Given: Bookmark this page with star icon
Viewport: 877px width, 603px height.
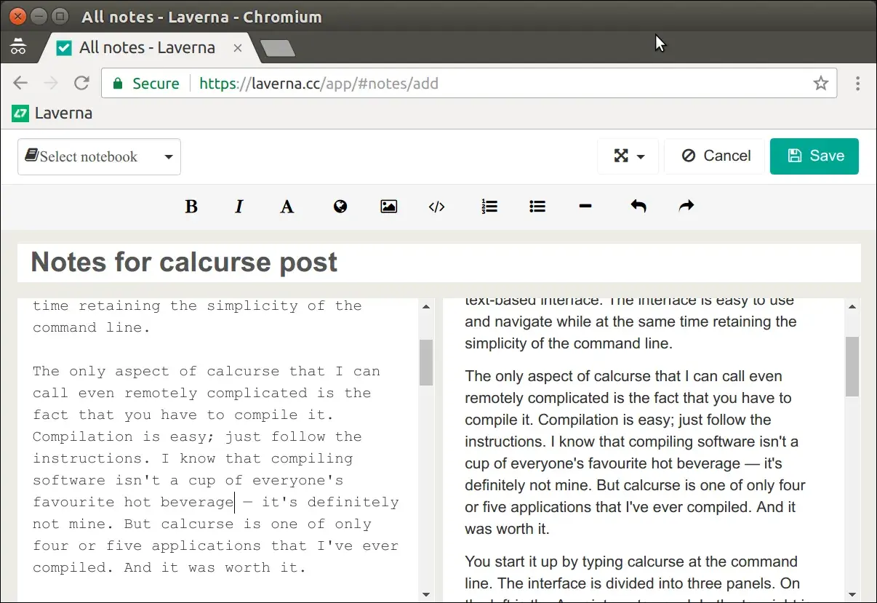Looking at the screenshot, I should click(x=821, y=84).
